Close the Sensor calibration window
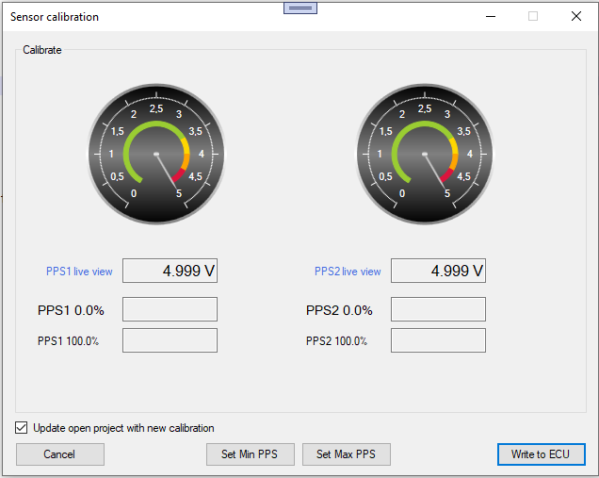 (576, 16)
